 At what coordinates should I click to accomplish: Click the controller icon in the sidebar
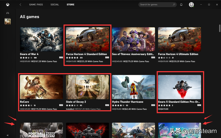8,13
